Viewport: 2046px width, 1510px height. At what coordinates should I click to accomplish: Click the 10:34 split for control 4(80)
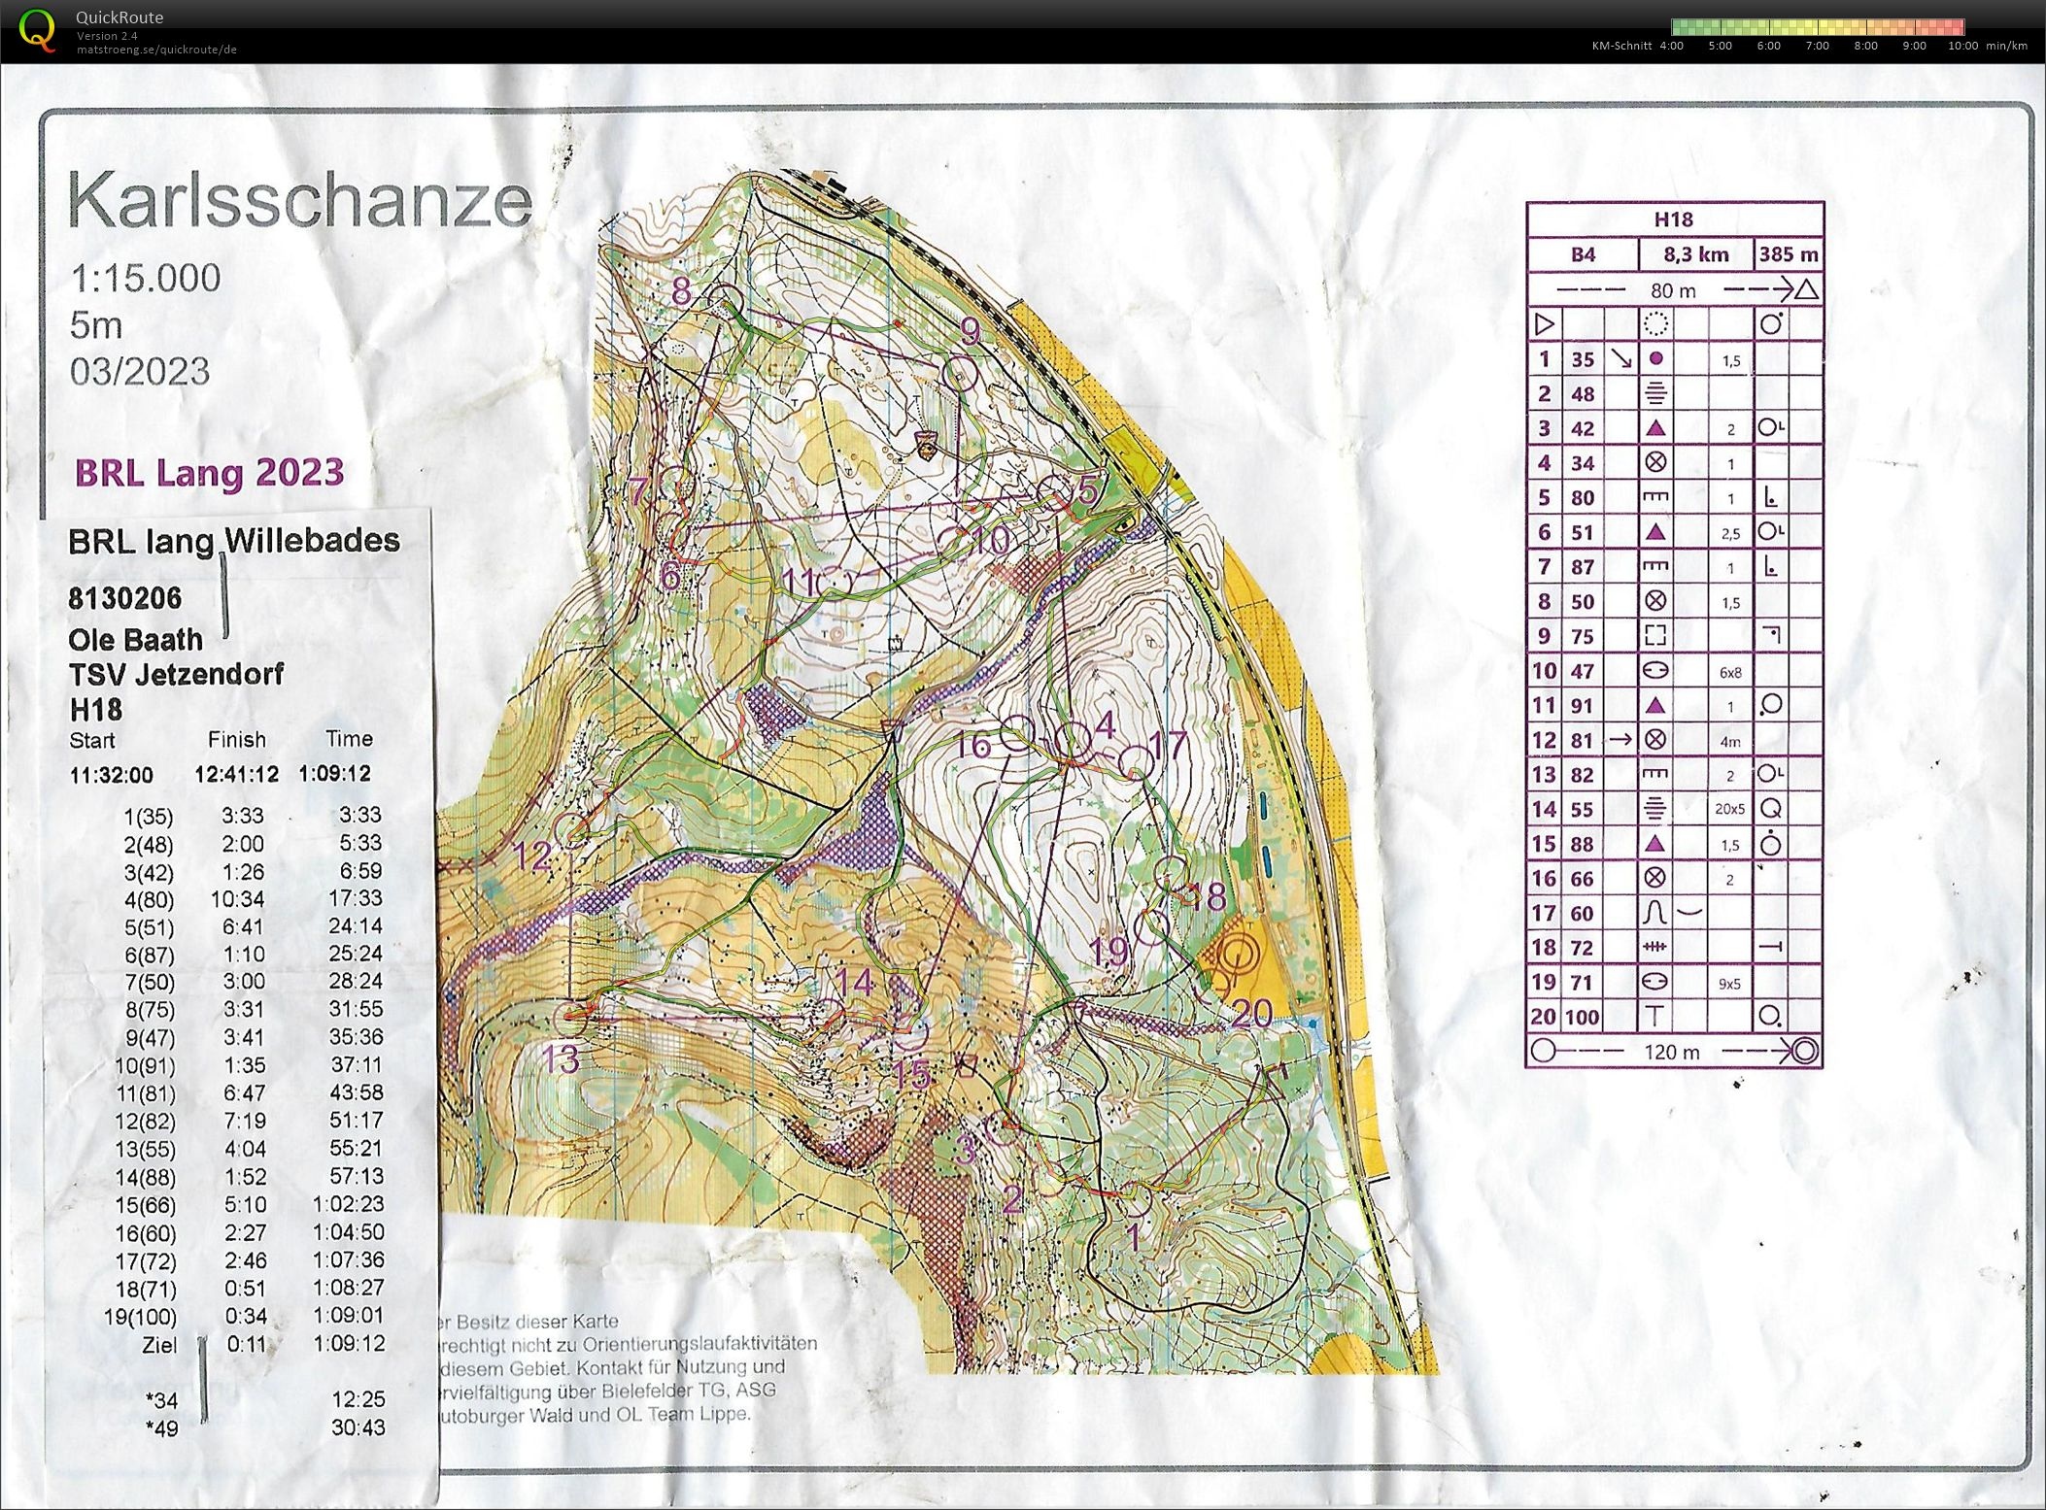[237, 899]
